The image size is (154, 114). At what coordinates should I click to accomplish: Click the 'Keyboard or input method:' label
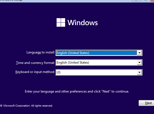pyautogui.click(x=35, y=72)
